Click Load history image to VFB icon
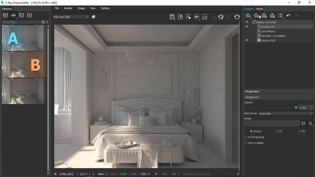This screenshot has width=315, height=177. pyautogui.click(x=22, y=15)
